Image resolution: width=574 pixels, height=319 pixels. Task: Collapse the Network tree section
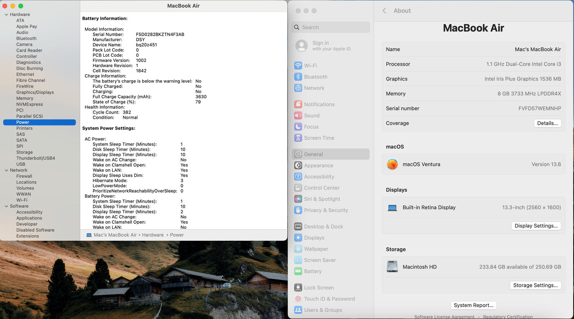[6, 170]
